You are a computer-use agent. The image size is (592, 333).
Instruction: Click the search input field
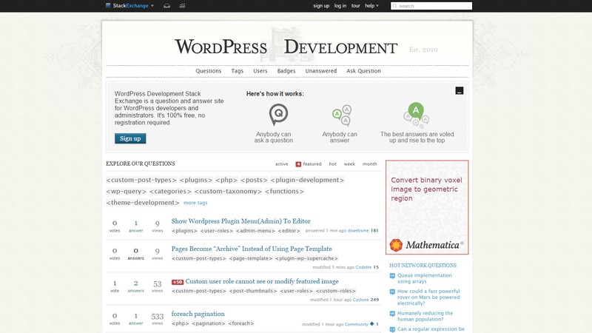point(431,6)
